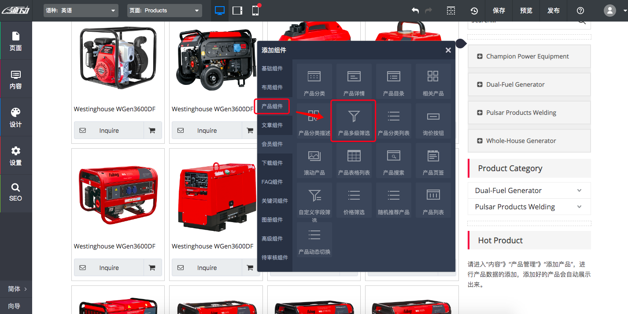Choose the 产品表格列表 component icon
Screen dimensions: 628x314
click(x=354, y=160)
